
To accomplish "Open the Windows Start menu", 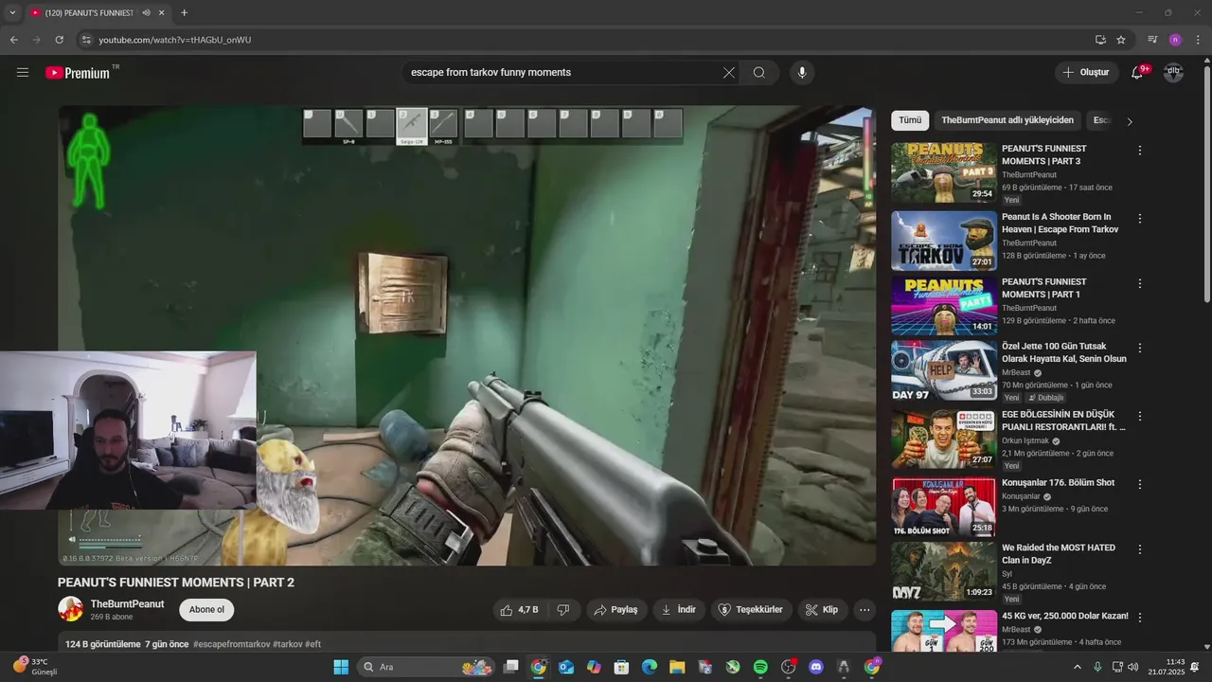I will click(x=341, y=667).
